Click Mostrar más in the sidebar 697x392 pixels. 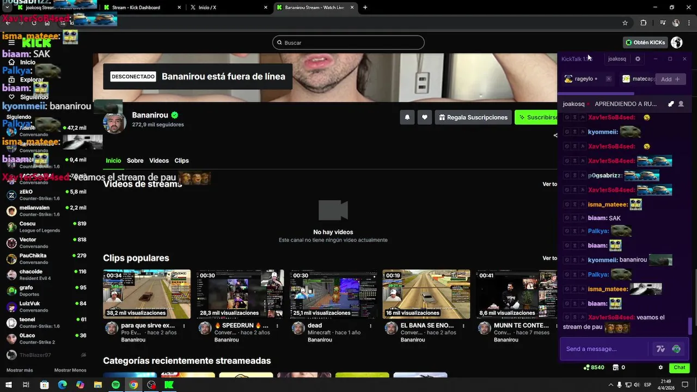click(20, 370)
